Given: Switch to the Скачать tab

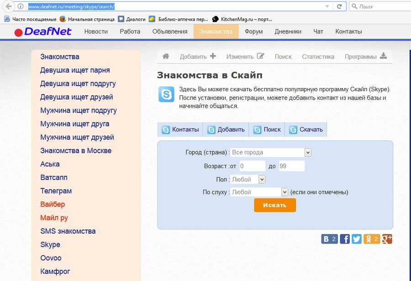Looking at the screenshot, I should 306,130.
